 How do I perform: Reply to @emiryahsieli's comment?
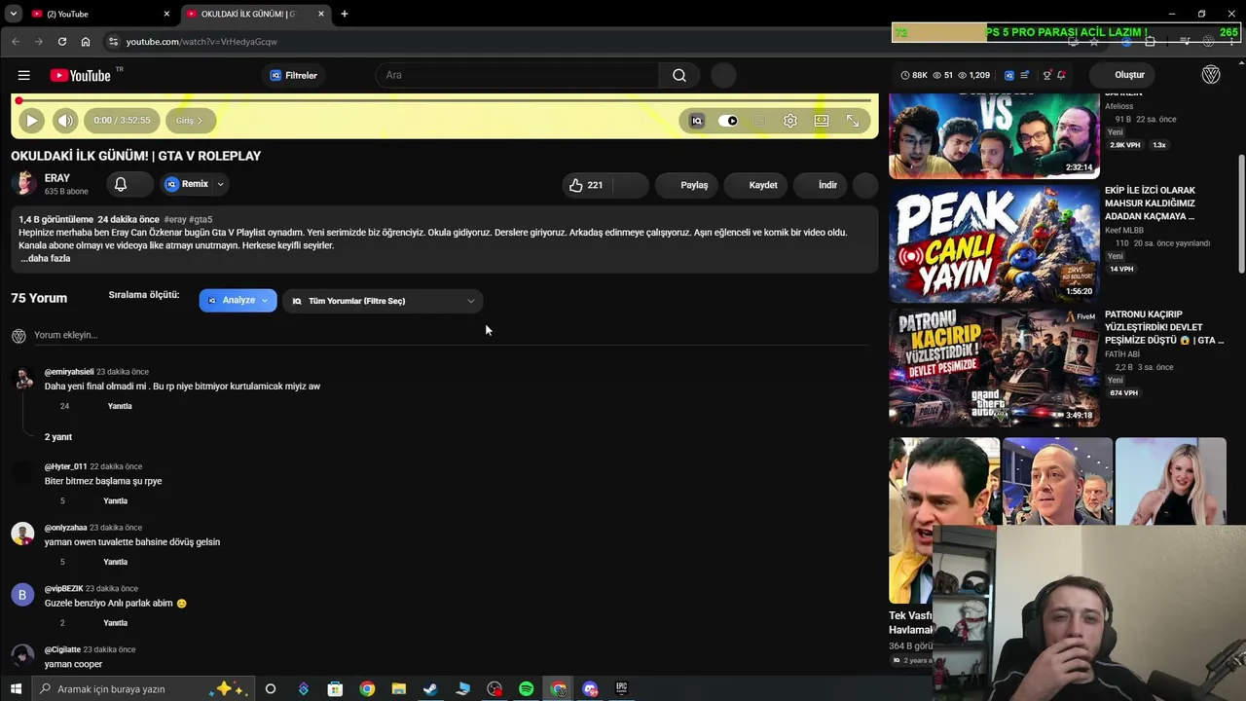tap(120, 406)
